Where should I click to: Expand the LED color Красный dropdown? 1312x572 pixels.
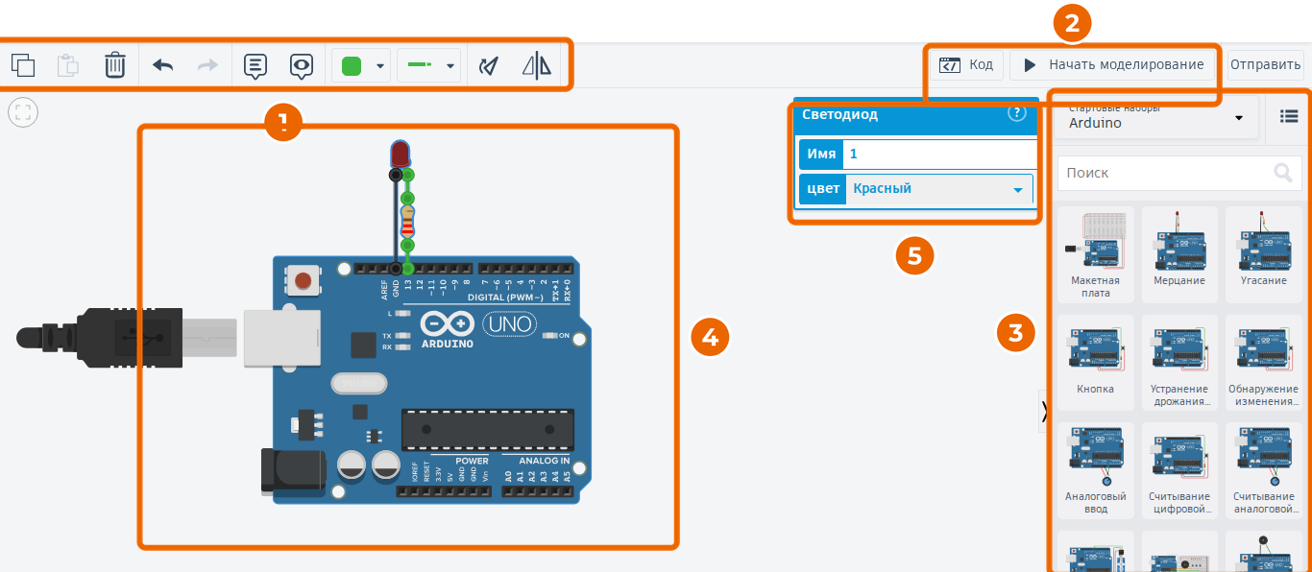pyautogui.click(x=938, y=189)
